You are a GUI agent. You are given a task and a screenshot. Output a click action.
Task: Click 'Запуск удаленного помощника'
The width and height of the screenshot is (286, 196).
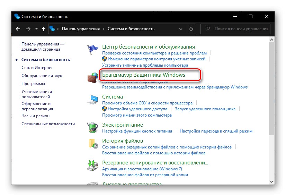coord(205,109)
